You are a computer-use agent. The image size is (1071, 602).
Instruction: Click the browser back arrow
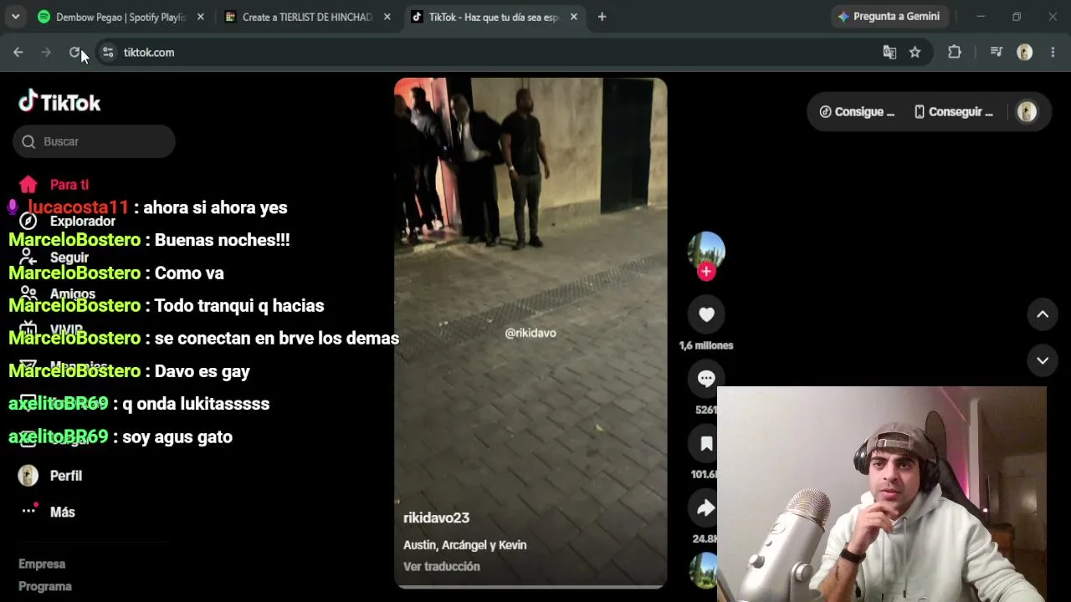(18, 52)
